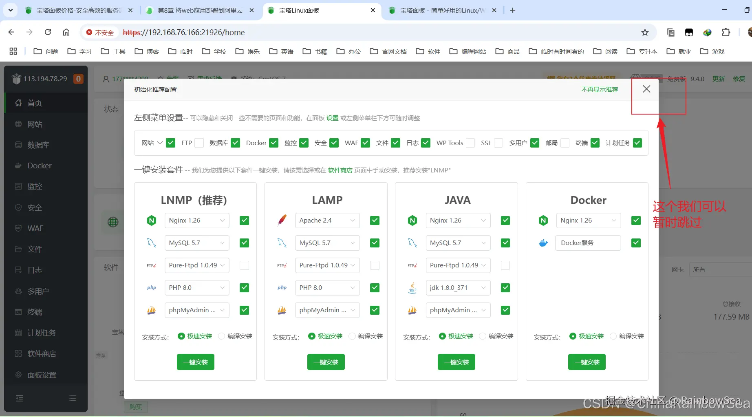Click 一键安装 button in Docker card

click(587, 362)
